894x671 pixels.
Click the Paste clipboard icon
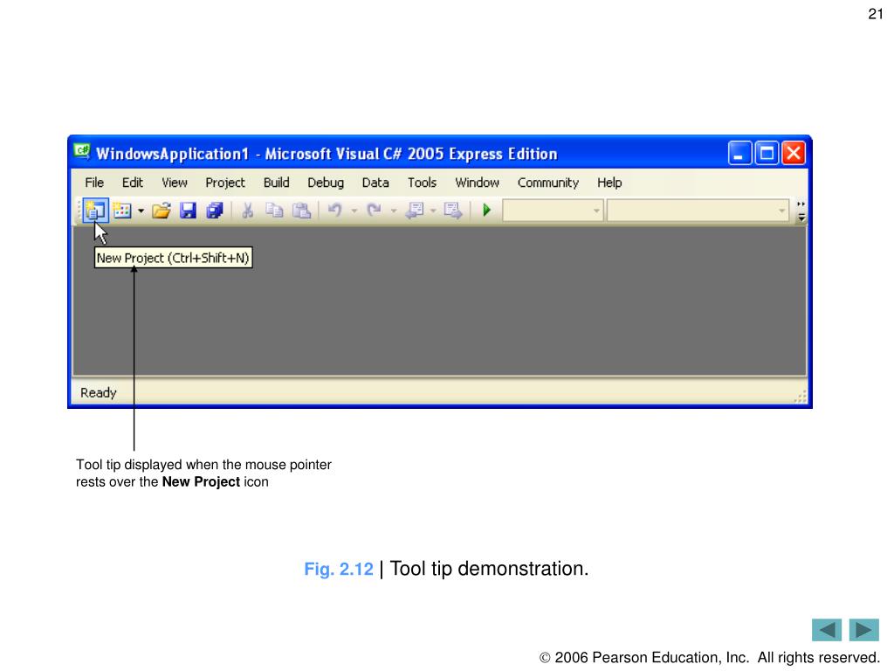[x=301, y=211]
